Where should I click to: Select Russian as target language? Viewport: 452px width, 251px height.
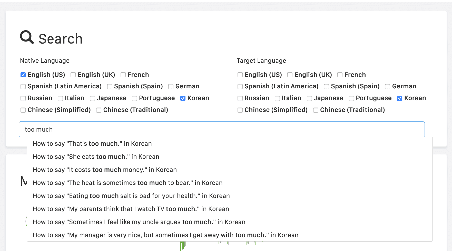240,98
